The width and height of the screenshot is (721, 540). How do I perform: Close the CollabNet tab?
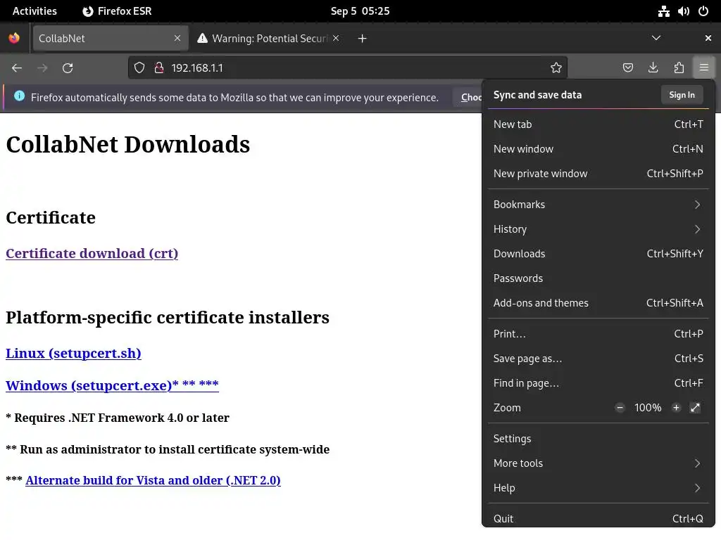coord(177,38)
